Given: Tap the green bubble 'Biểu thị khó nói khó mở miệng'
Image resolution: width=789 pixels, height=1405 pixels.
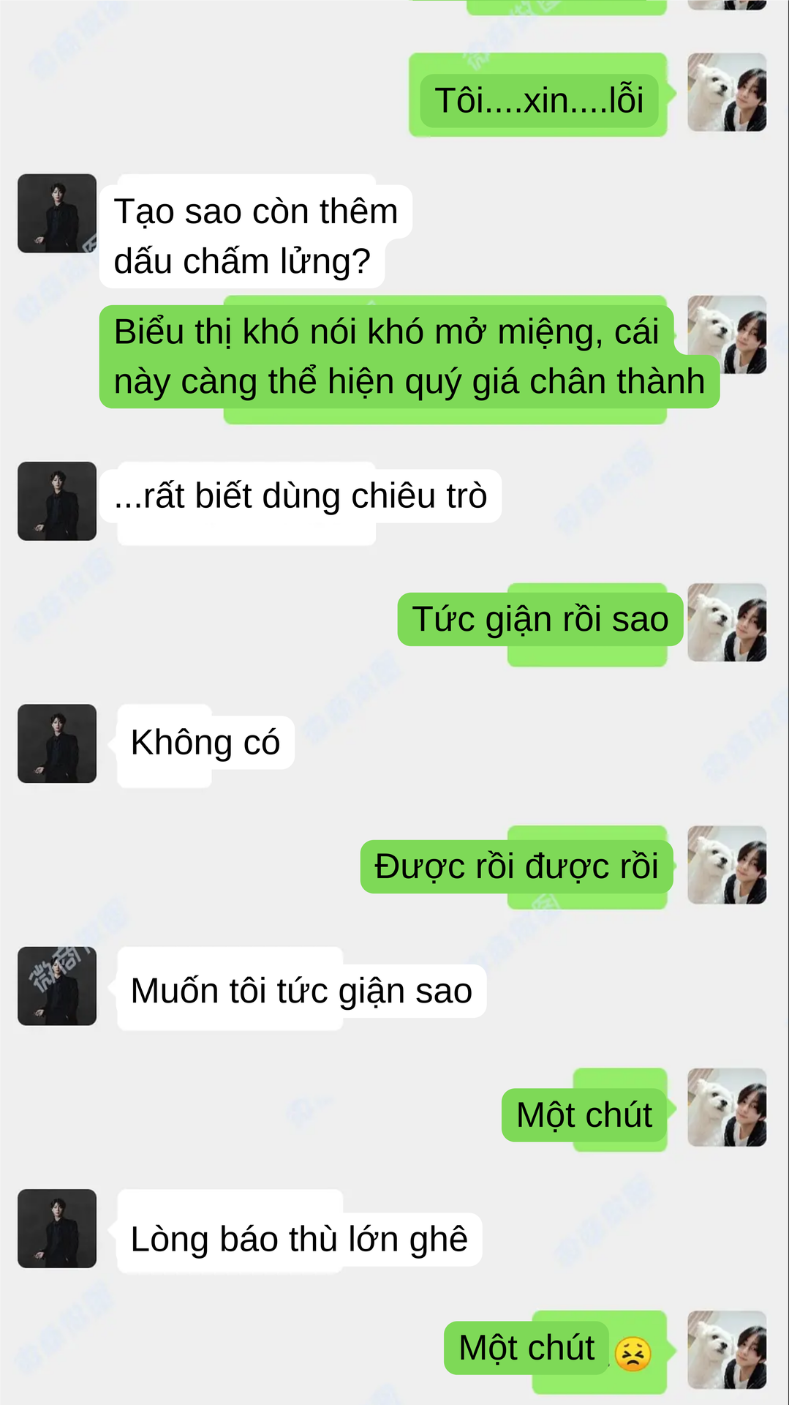Looking at the screenshot, I should pos(409,356).
